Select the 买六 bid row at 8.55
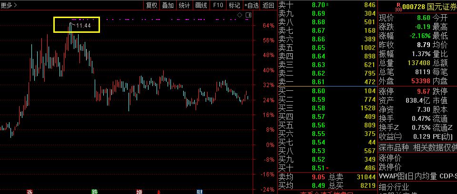 (x=327, y=134)
